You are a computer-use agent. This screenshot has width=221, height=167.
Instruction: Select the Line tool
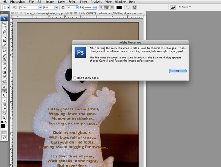click(4, 100)
